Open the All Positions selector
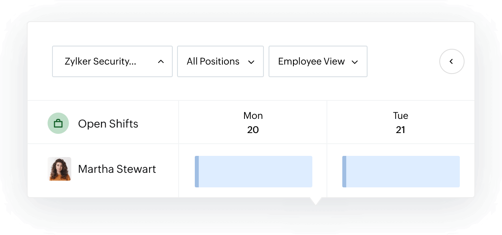This screenshot has width=502, height=235. click(220, 61)
